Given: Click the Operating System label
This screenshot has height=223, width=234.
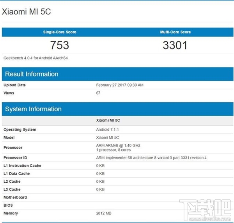Looking at the screenshot, I should 20,130.
